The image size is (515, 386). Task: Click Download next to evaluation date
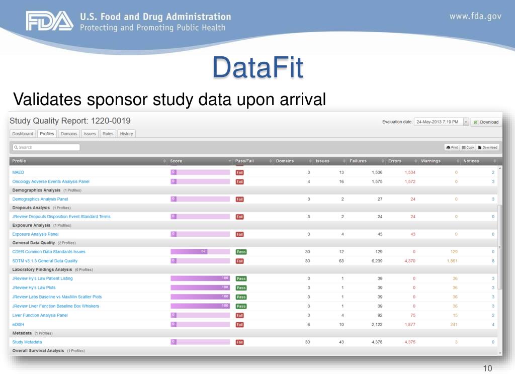486,122
